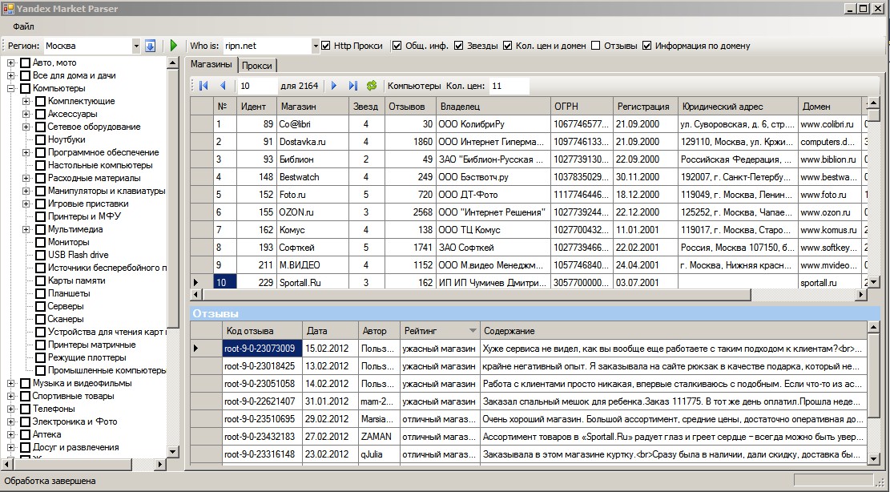The height and width of the screenshot is (492, 890).
Task: Enable the Отзывы checkbox
Action: [595, 46]
